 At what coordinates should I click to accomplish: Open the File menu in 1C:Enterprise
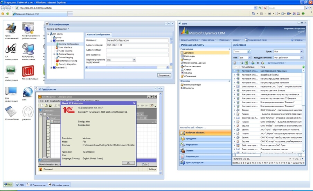pyautogui.click(x=42, y=101)
